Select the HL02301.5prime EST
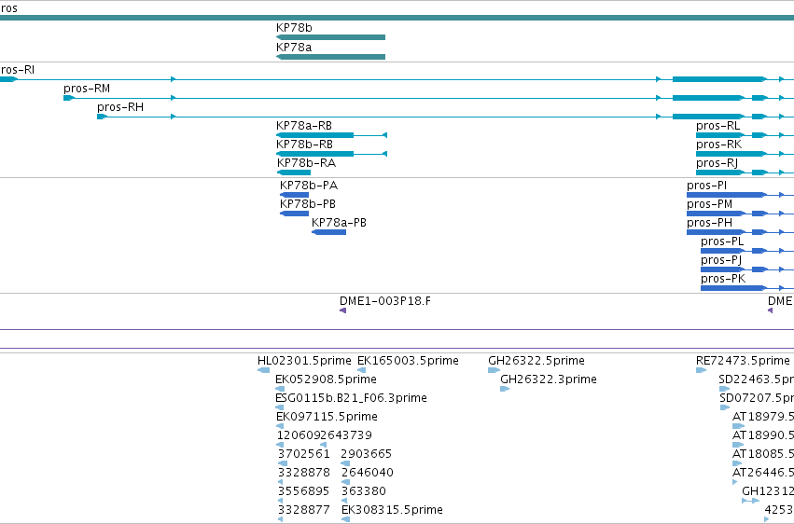This screenshot has height=524, width=794. pyautogui.click(x=263, y=370)
